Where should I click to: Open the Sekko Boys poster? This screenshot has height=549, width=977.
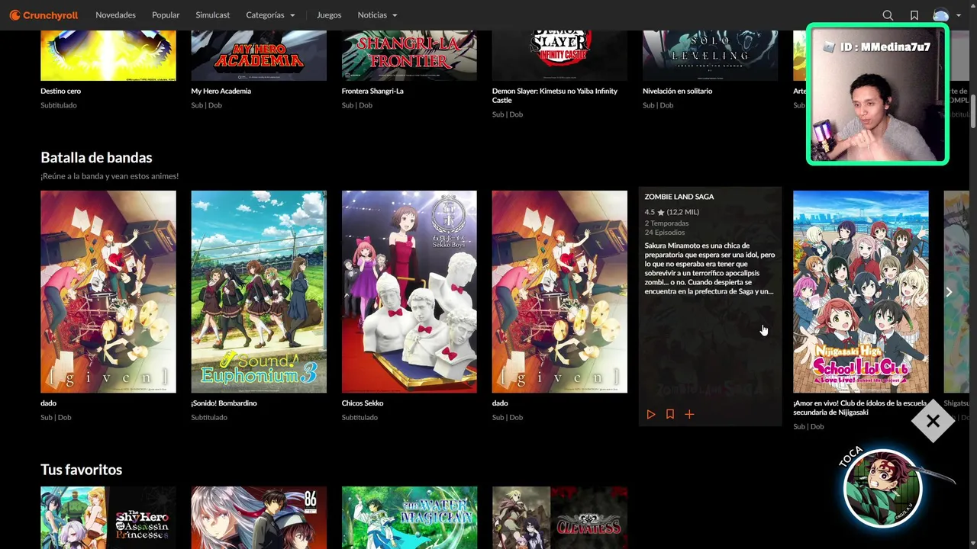(409, 292)
